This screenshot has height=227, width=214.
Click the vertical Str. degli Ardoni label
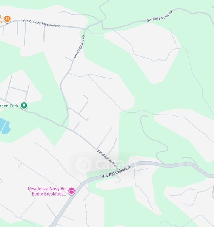79,47
